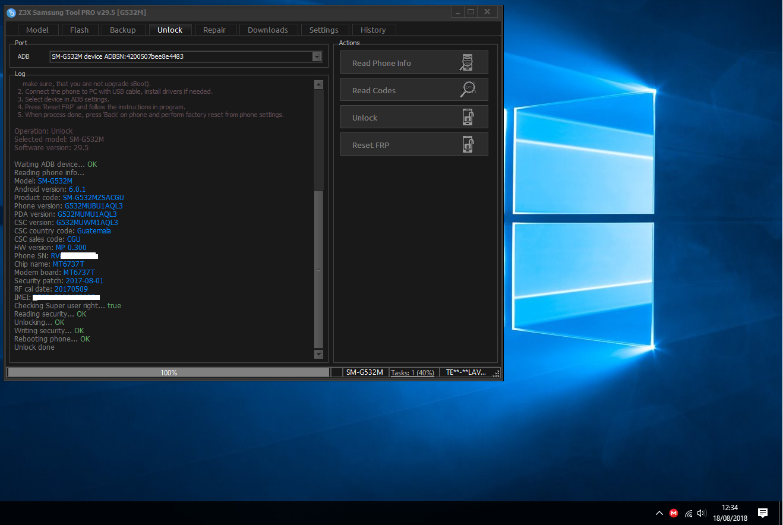Click the 'Software version: 29.5' log line
The width and height of the screenshot is (783, 525).
[x=51, y=148]
